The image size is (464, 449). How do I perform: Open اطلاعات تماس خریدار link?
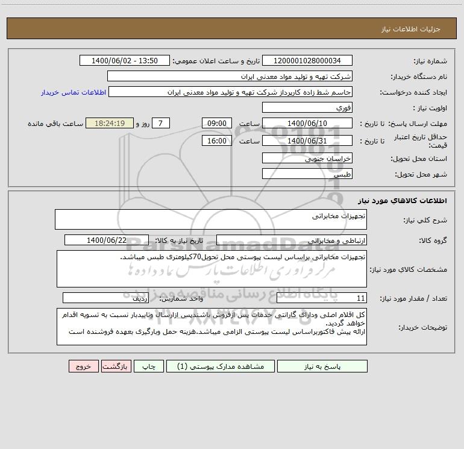(74, 92)
